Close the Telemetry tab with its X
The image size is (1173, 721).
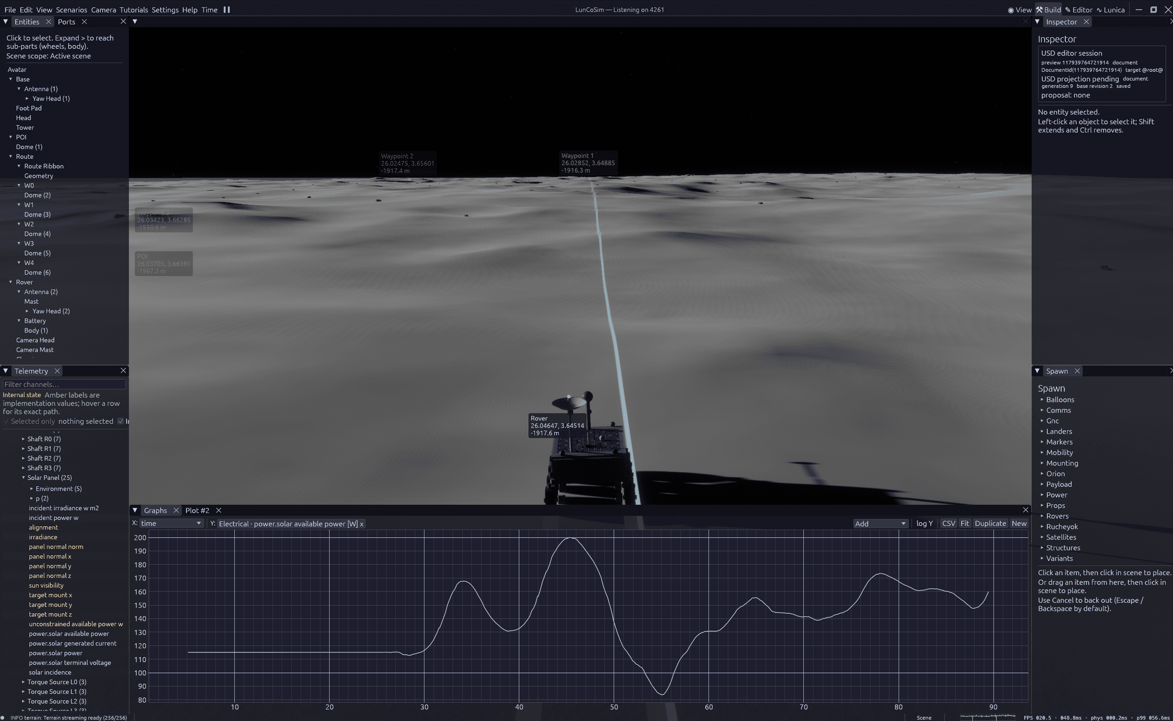[57, 370]
